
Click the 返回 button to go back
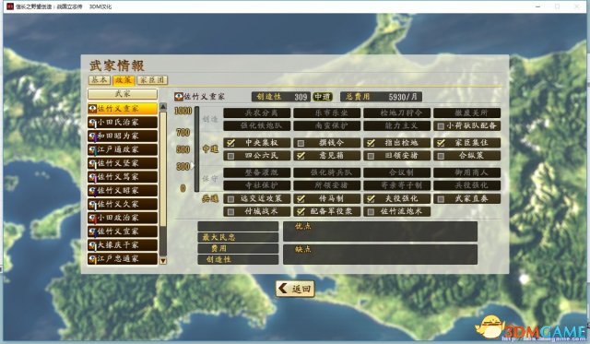pyautogui.click(x=295, y=289)
